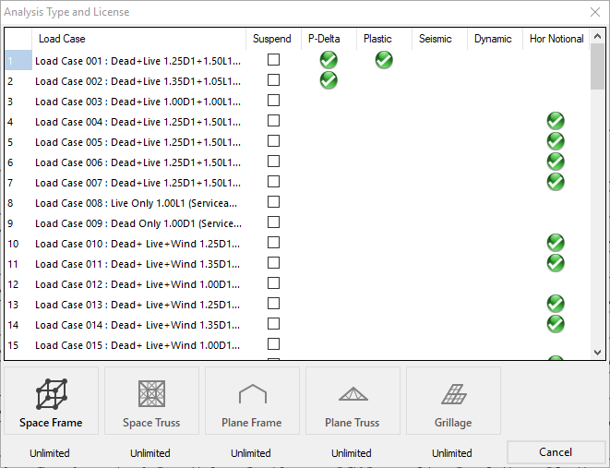Select the Space Truss analysis type
The image size is (610, 468).
(151, 401)
